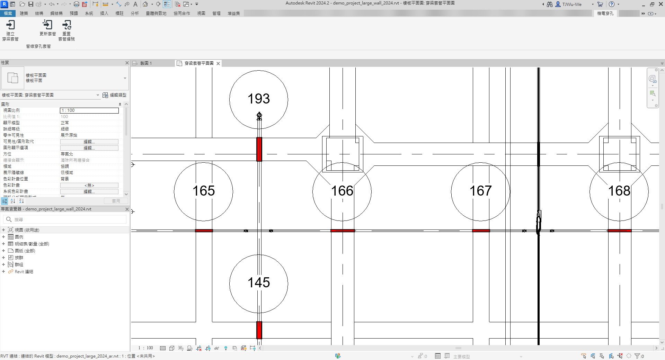This screenshot has height=360, width=665.
Task: Click the Create Beam Sleeve (建立穿梁套管) icon
Action: click(10, 25)
